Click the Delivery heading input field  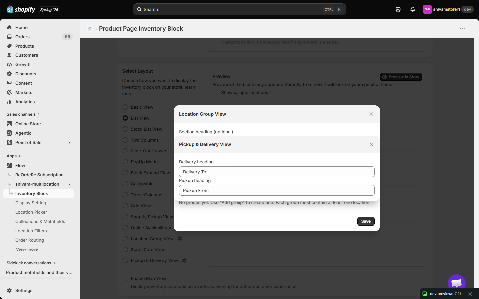point(277,172)
